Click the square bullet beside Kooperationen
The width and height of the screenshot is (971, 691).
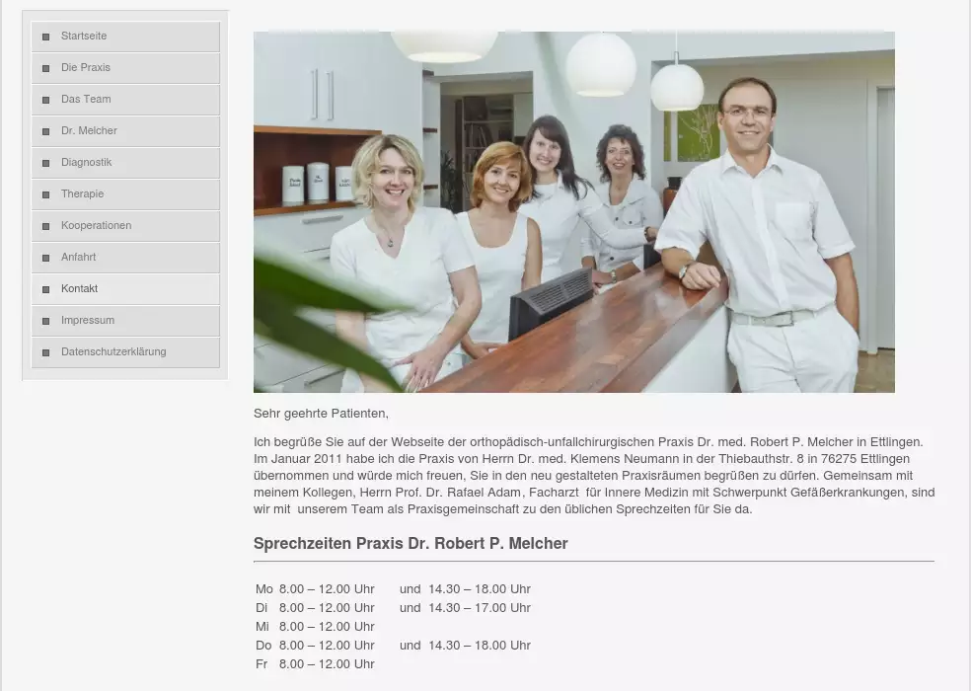click(x=46, y=226)
